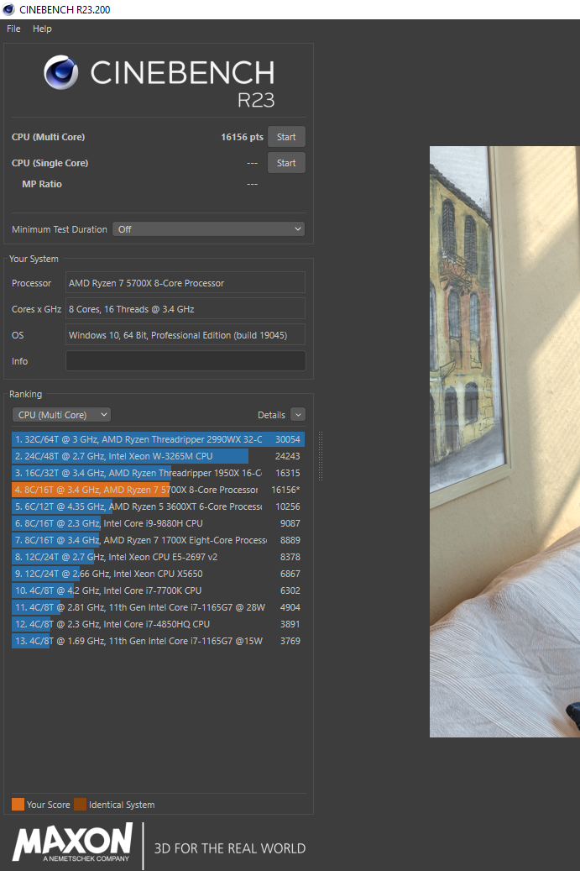This screenshot has height=871, width=580.
Task: Select the Ryzen 7 5700X ranking row
Action: pyautogui.click(x=158, y=490)
